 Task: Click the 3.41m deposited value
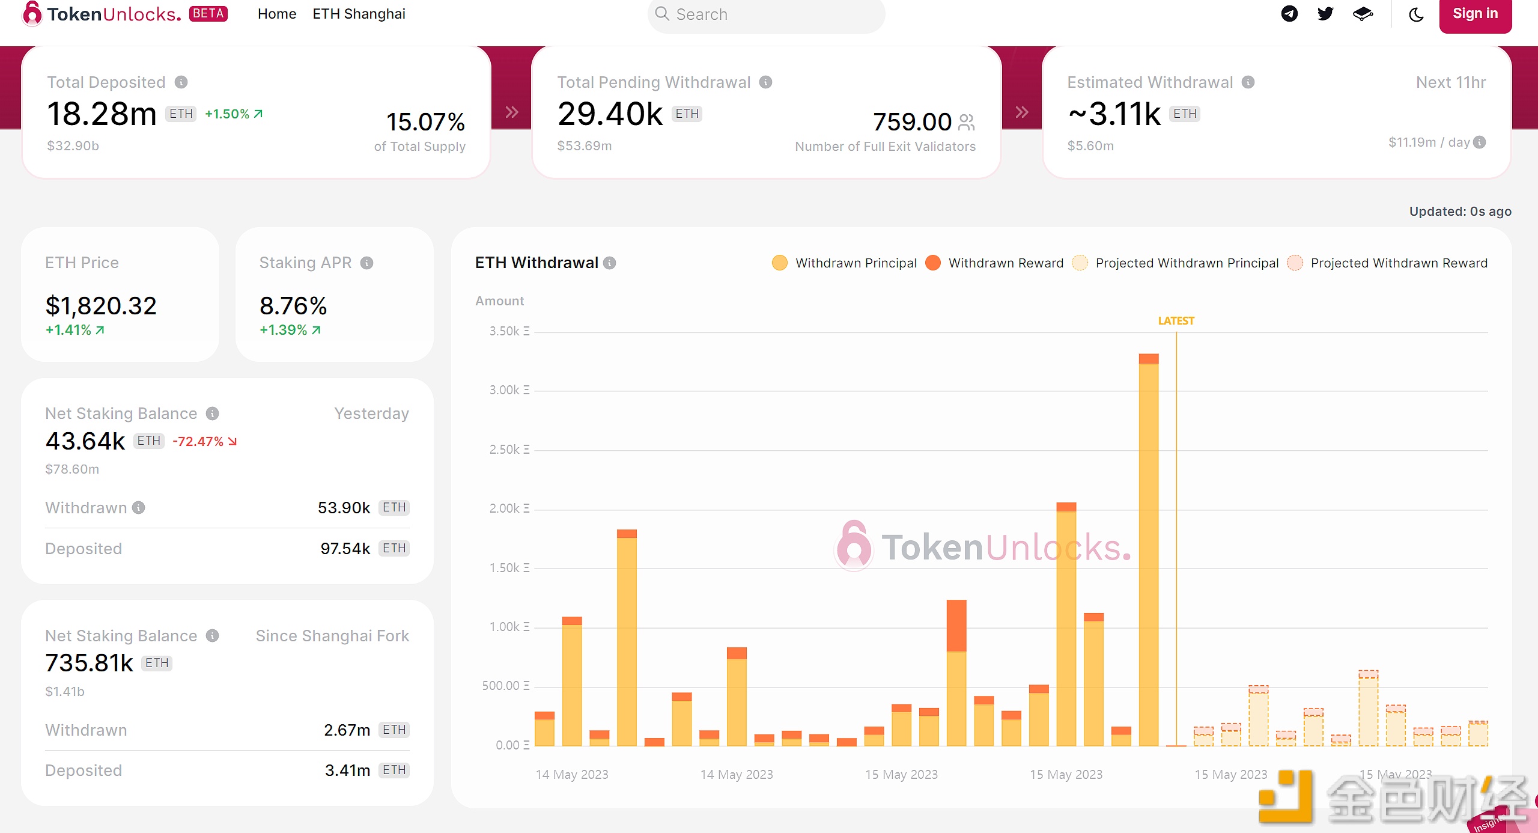tap(347, 770)
